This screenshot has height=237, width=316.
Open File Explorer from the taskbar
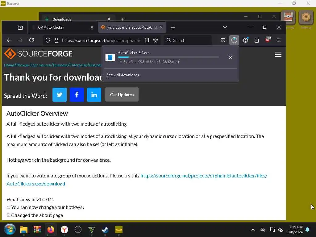point(23,230)
